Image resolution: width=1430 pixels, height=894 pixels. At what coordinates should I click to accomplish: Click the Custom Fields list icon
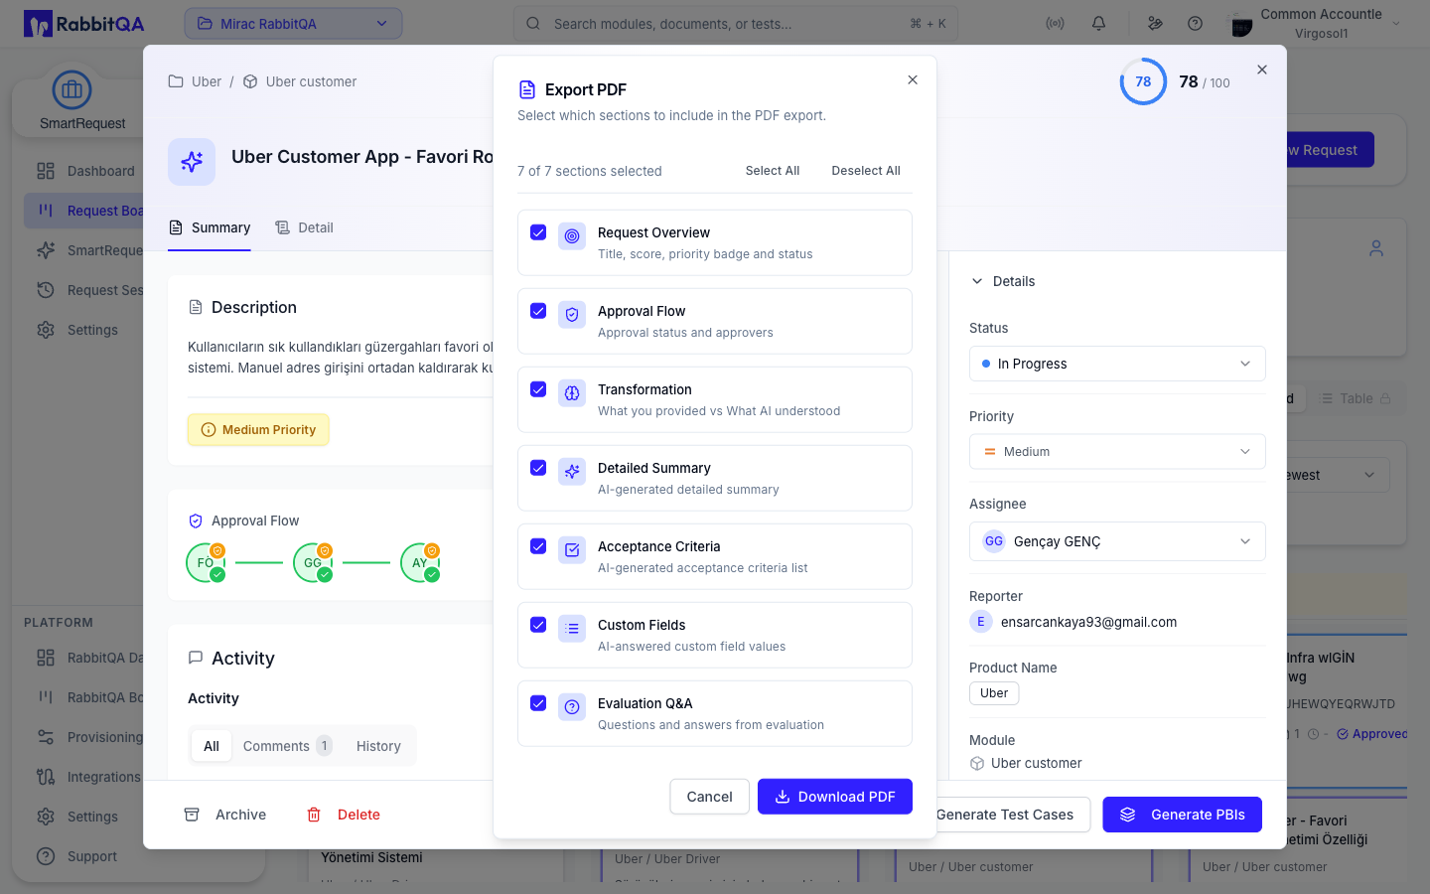point(572,629)
